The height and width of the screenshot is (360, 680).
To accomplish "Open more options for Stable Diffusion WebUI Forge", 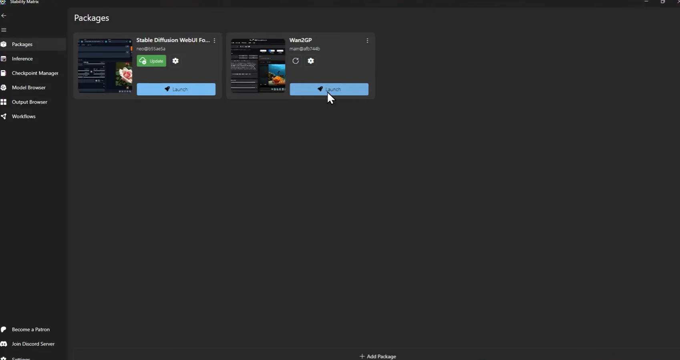I will point(215,41).
